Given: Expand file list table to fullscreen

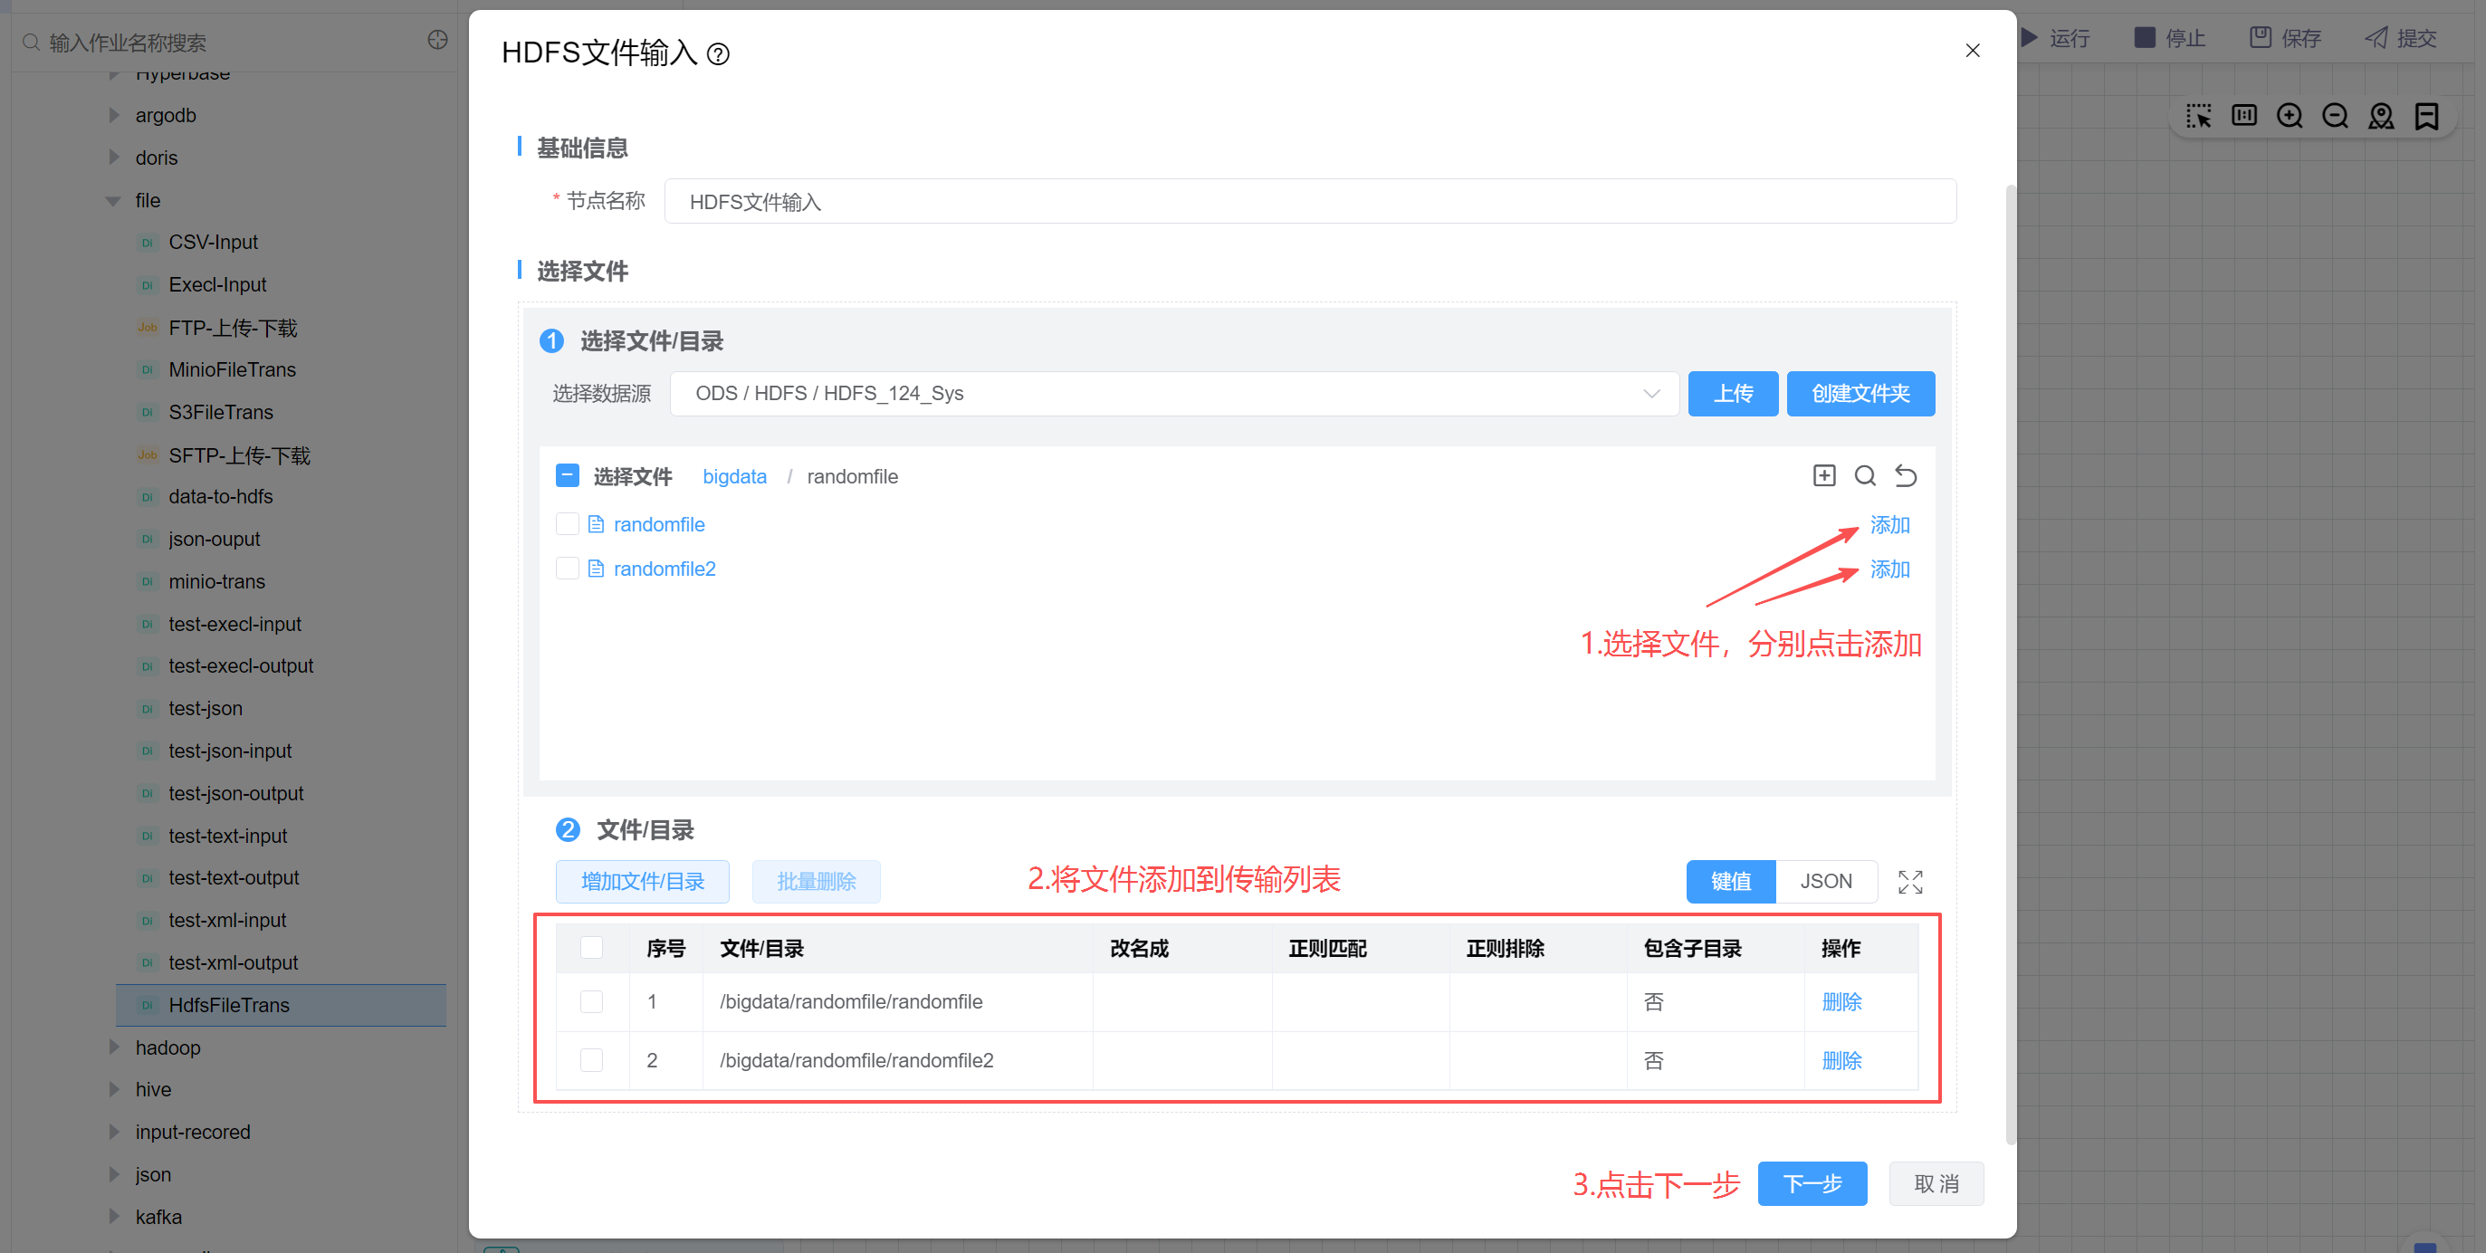Looking at the screenshot, I should 1910,881.
